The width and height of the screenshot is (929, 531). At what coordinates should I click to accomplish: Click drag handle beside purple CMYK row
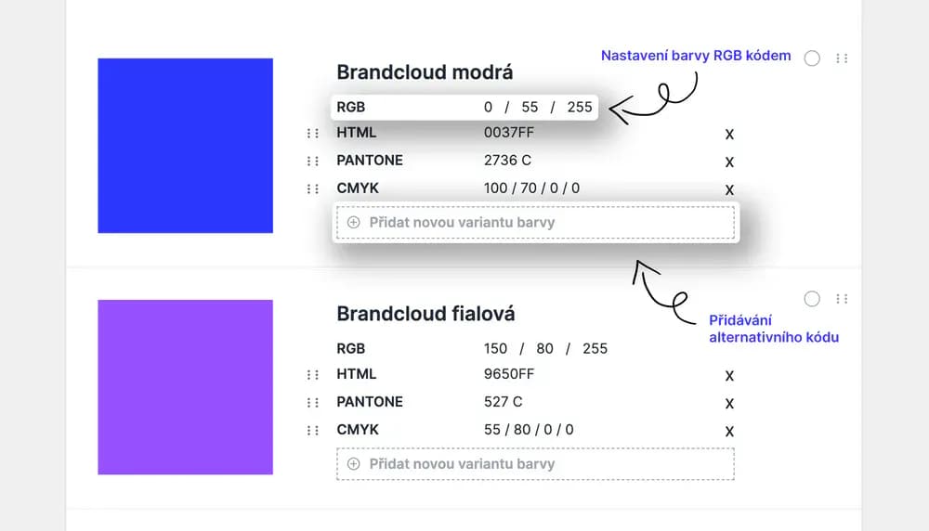coord(312,431)
